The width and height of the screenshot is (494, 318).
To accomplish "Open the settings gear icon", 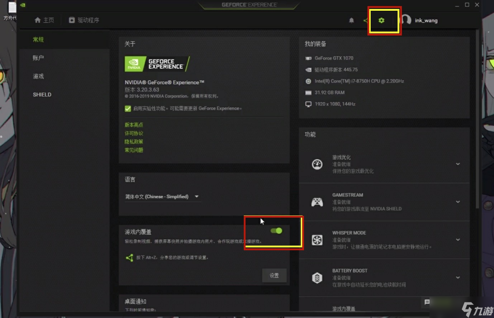I will coord(381,20).
